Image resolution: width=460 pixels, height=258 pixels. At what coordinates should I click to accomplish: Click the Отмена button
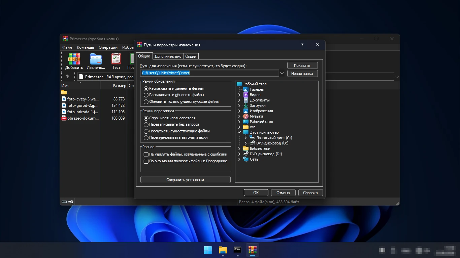pyautogui.click(x=283, y=193)
